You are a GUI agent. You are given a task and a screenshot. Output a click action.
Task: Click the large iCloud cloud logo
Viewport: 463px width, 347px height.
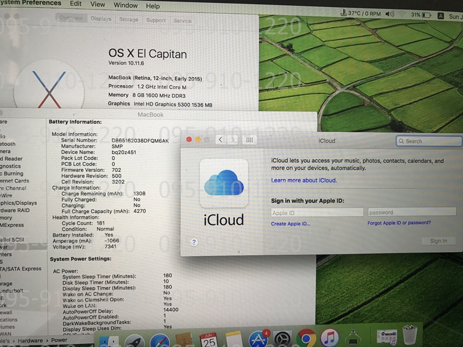coord(224,183)
